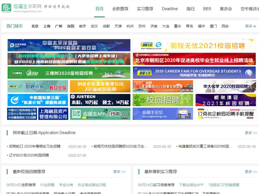Open the BBS nav tab
Viewport: 259px width, 194px height.
tap(207, 9)
